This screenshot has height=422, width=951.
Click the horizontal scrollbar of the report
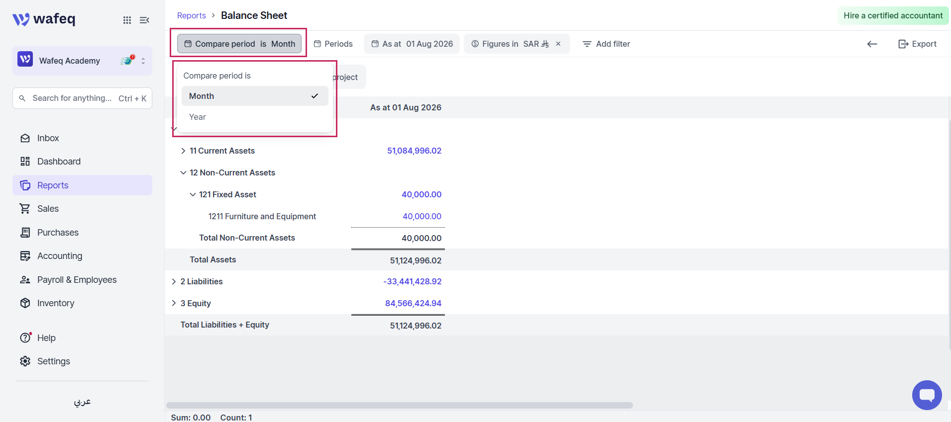[400, 405]
